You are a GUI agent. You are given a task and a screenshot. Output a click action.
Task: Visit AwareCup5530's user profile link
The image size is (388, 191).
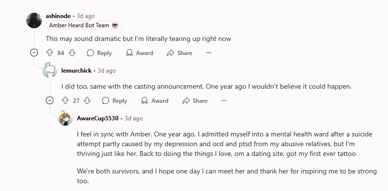pyautogui.click(x=97, y=118)
